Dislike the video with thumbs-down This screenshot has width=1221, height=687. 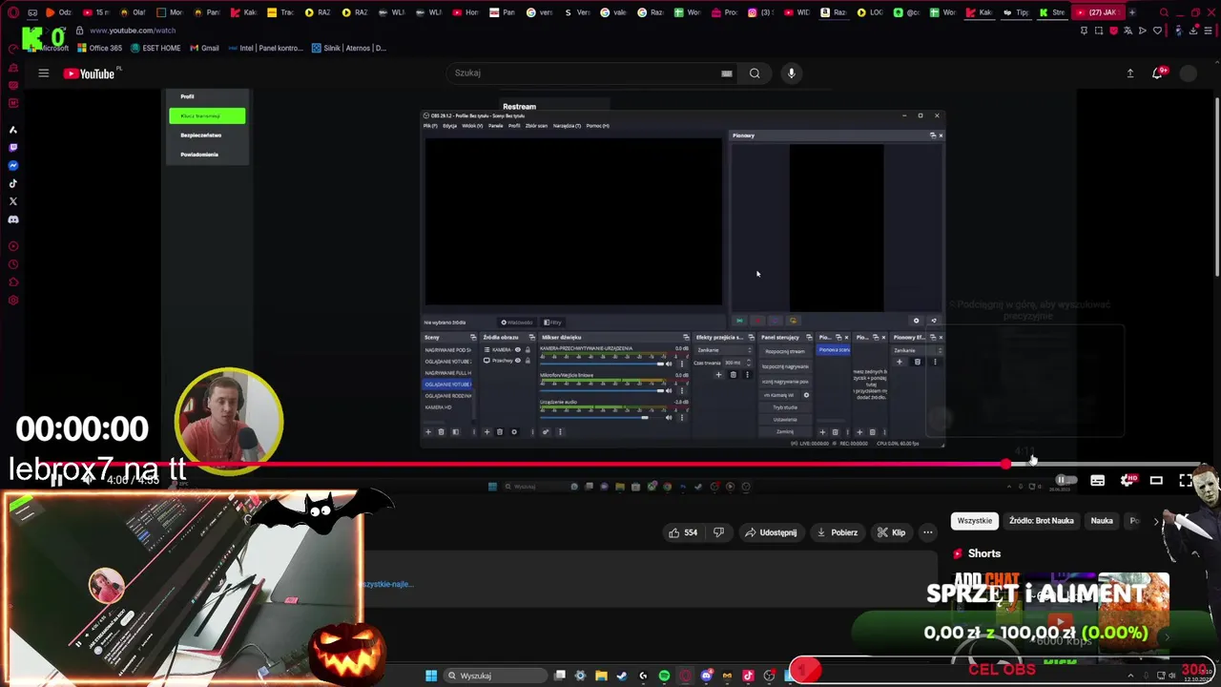tap(718, 532)
